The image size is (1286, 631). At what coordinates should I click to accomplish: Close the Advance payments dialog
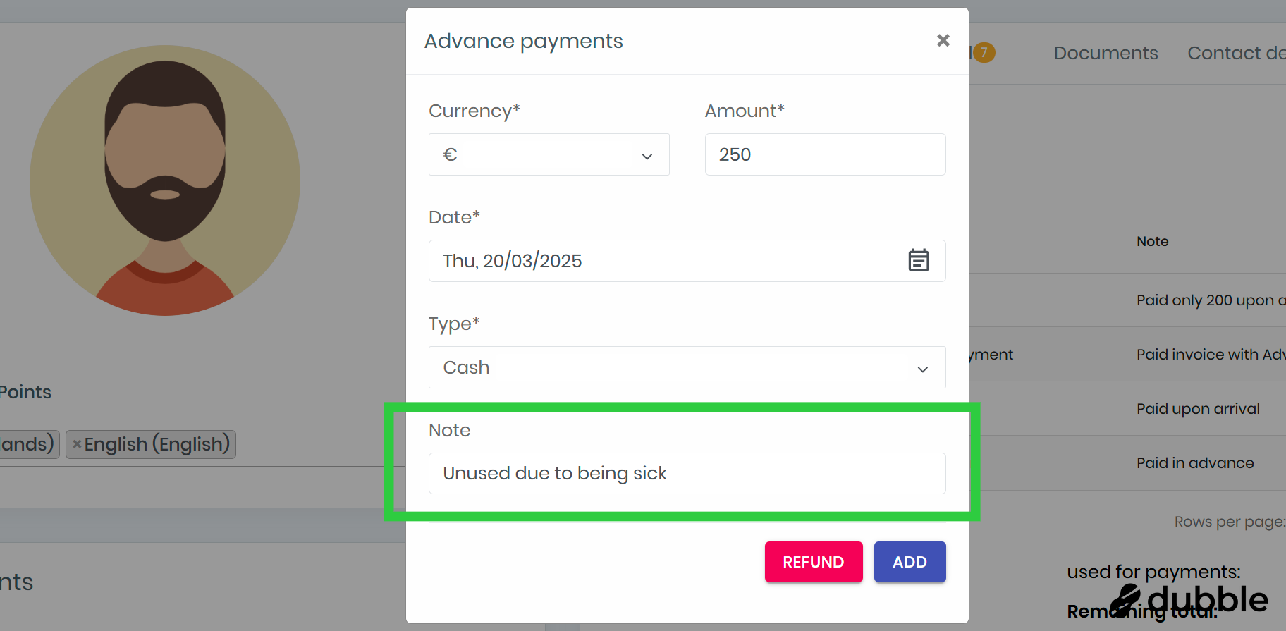pos(943,40)
